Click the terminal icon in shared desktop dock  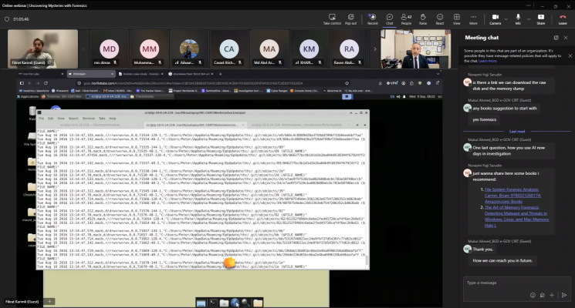[213, 303]
